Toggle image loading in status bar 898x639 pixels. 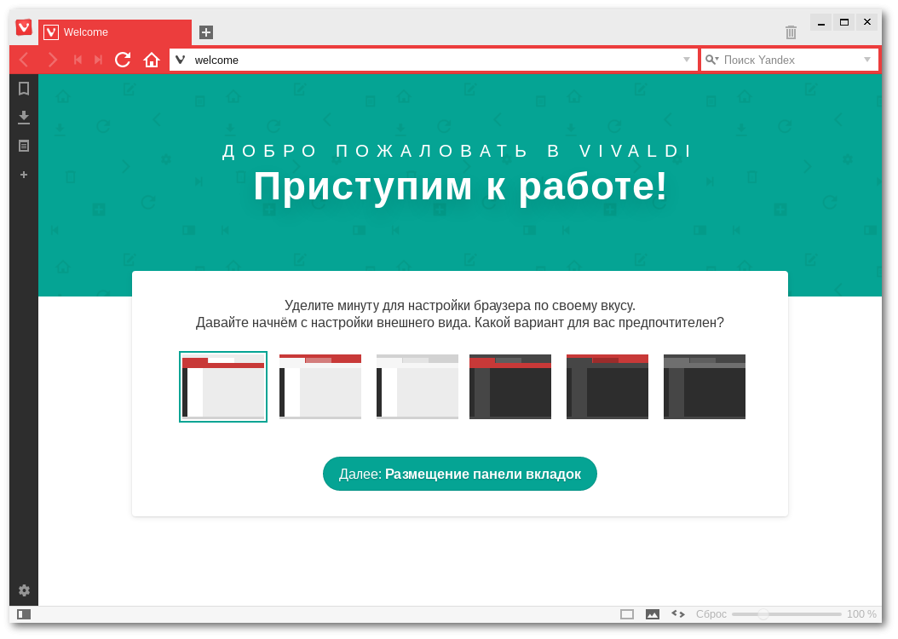tap(653, 614)
